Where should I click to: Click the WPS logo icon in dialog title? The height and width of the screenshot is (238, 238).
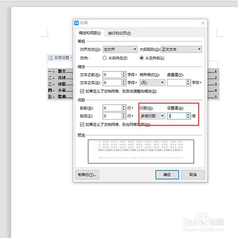[76, 23]
